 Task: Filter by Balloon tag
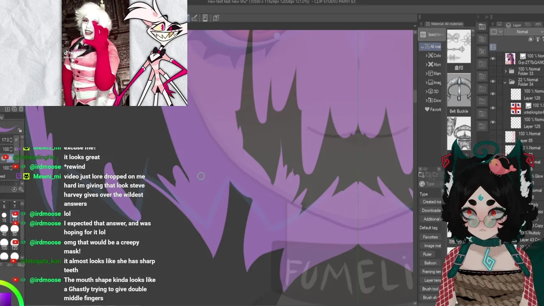tap(430, 263)
